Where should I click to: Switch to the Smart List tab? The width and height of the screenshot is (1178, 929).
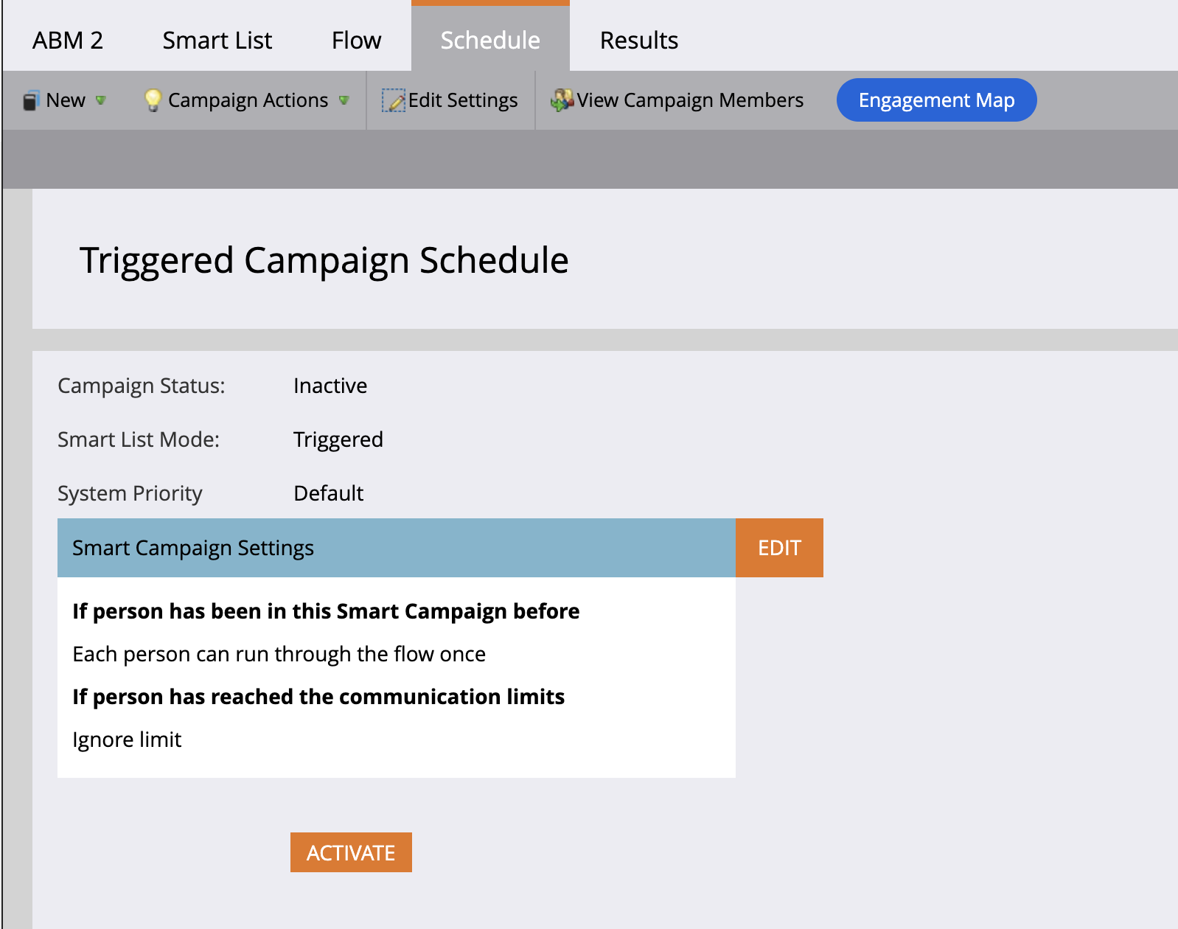point(217,40)
